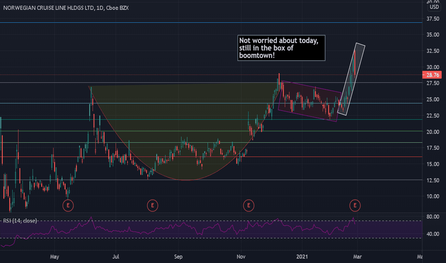This screenshot has height=263, width=446.
Task: Click the 15.00 price axis label
Action: click(x=433, y=164)
